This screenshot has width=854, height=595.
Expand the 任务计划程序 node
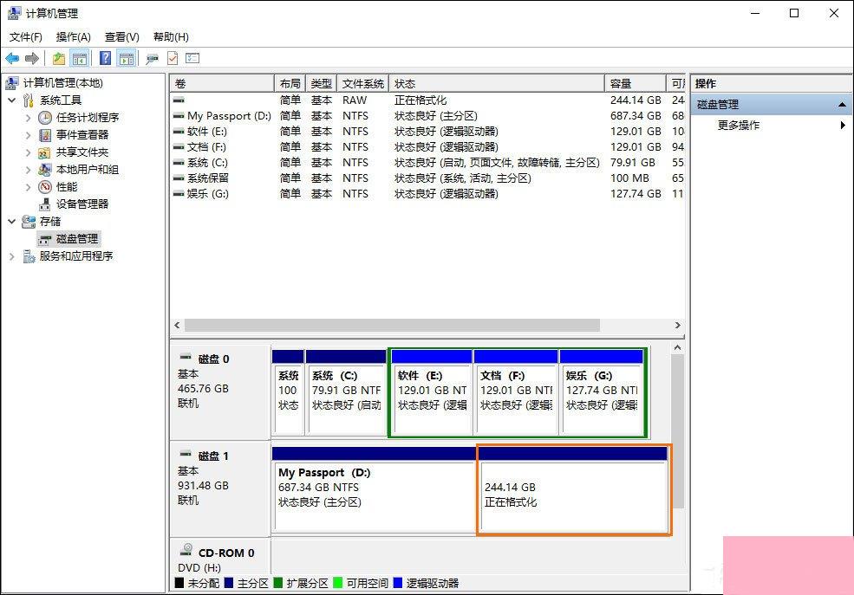(29, 118)
